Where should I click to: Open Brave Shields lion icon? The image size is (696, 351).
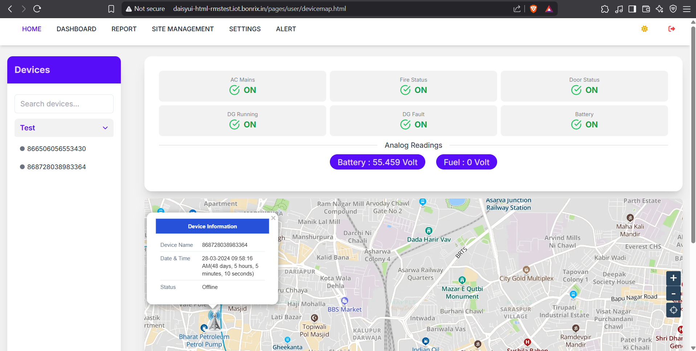(x=533, y=9)
